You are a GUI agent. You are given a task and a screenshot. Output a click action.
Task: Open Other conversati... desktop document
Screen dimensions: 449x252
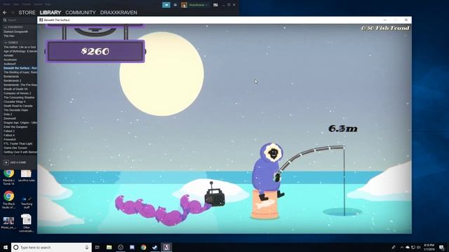tap(27, 223)
